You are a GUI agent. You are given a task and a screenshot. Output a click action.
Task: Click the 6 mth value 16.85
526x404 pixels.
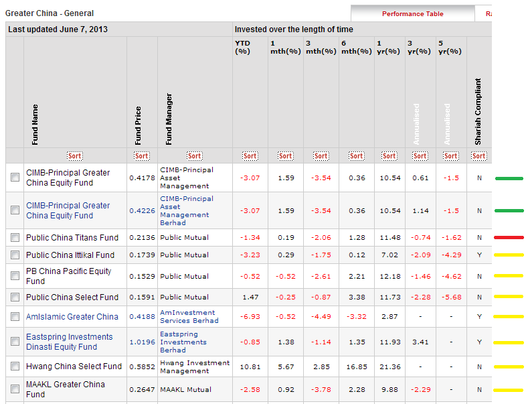tap(357, 366)
